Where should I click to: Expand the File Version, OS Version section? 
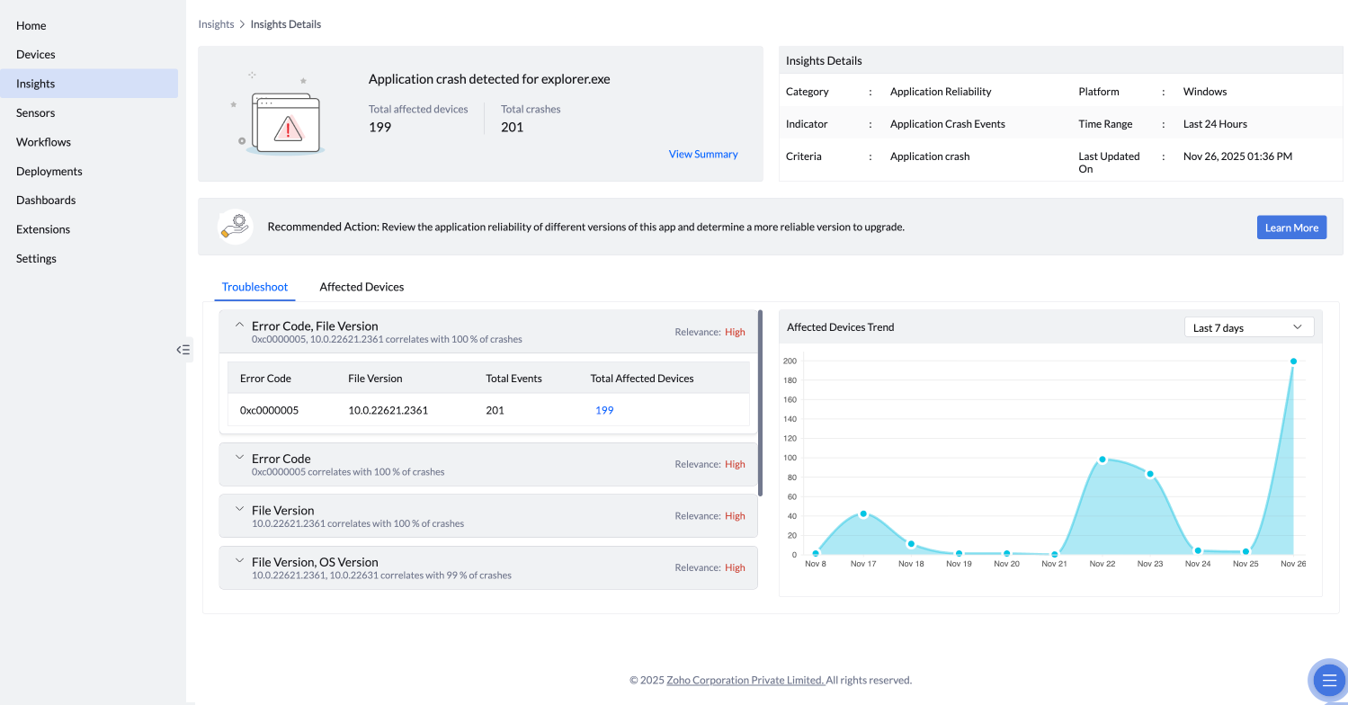(x=239, y=561)
